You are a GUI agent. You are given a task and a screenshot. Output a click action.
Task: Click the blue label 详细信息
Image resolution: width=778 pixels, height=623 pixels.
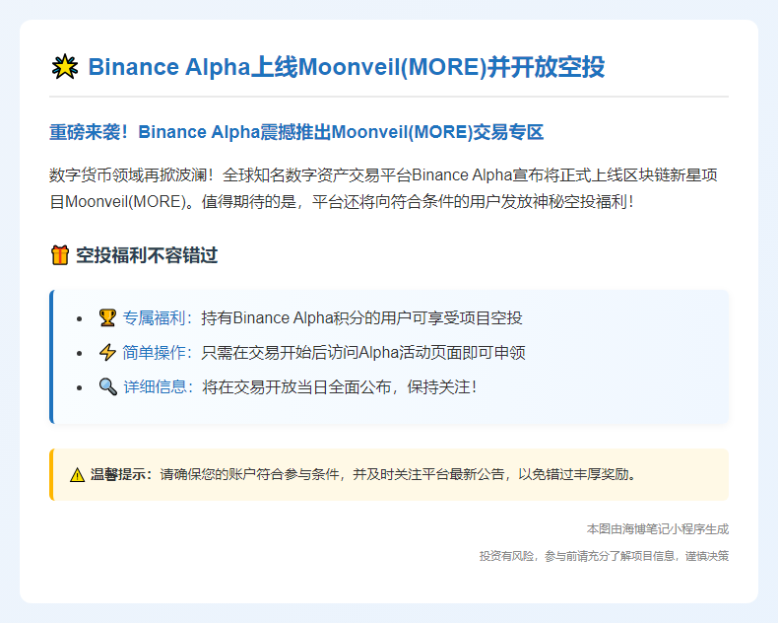[x=155, y=386]
